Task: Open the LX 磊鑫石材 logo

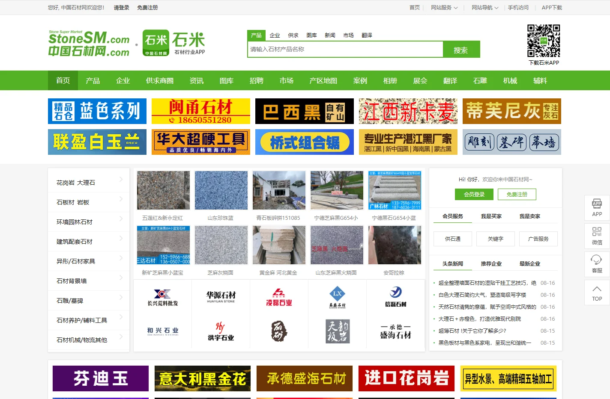Action: [x=337, y=297]
